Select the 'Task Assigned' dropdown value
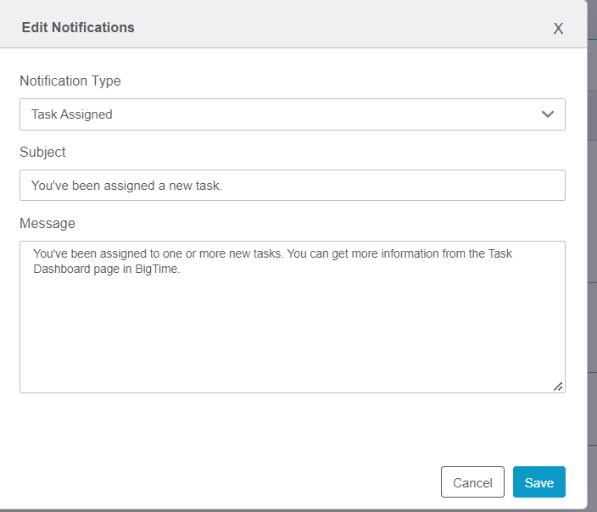This screenshot has height=512, width=597. coord(72,114)
